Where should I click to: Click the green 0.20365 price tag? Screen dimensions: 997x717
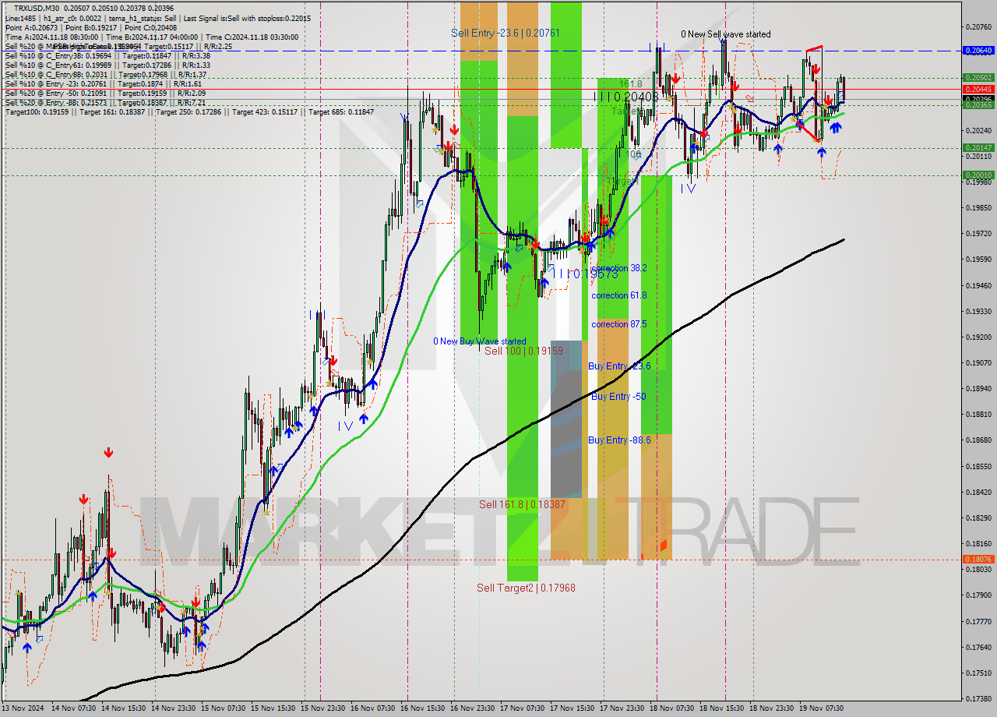(978, 104)
